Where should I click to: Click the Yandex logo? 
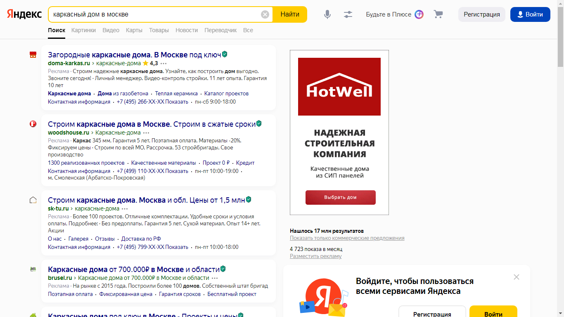click(24, 14)
